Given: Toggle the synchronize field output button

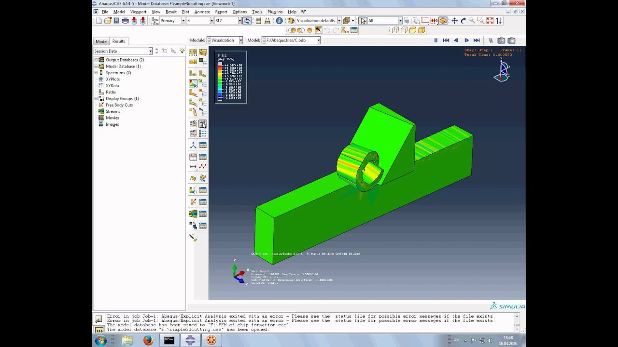Looking at the screenshot, I should [247, 21].
